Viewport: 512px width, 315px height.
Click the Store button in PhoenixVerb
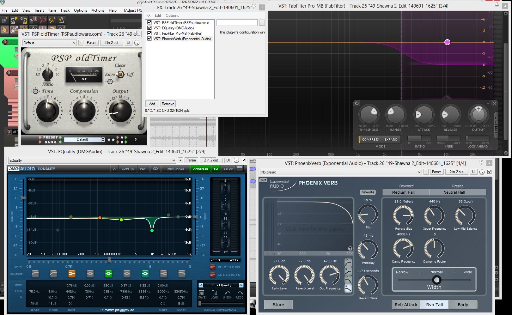(278, 305)
